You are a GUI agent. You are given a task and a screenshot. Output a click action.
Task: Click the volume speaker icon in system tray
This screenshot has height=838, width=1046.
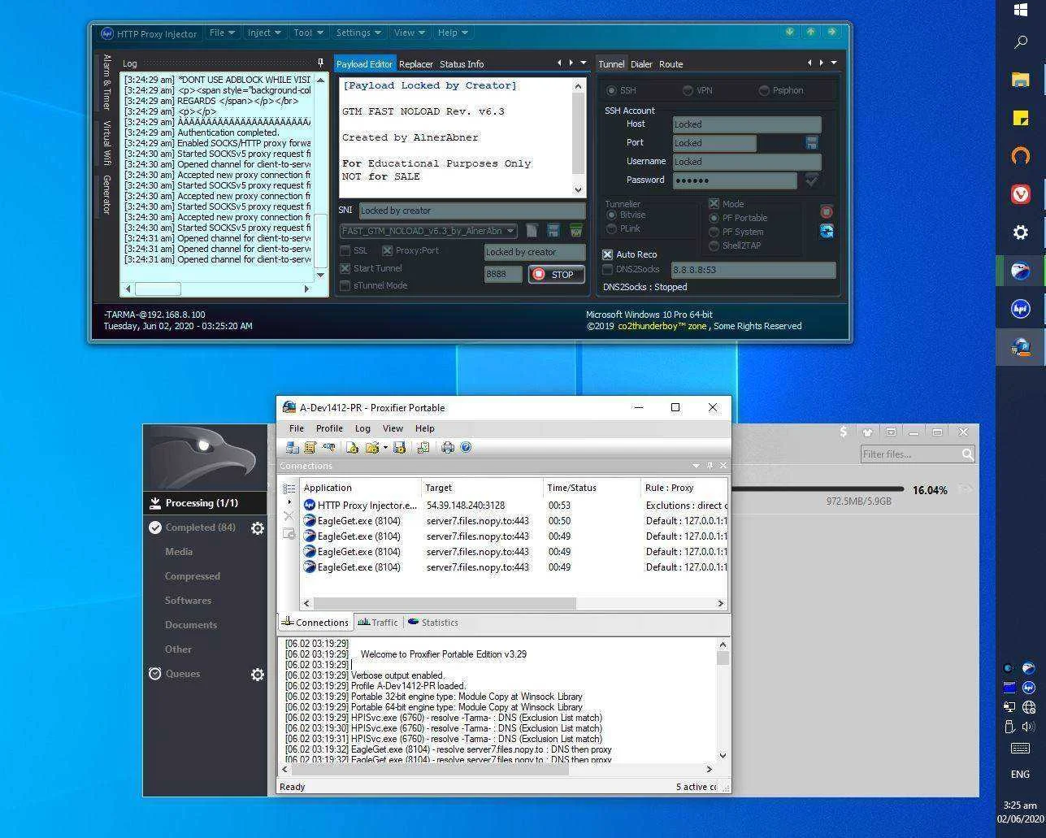point(1028,727)
